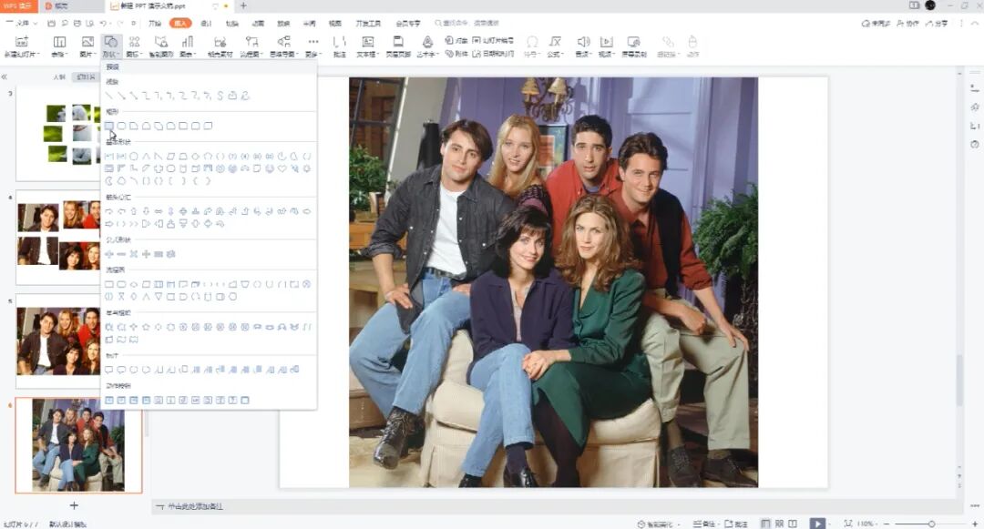Click the Not Synced cloud button
The width and height of the screenshot is (984, 529).
click(876, 23)
